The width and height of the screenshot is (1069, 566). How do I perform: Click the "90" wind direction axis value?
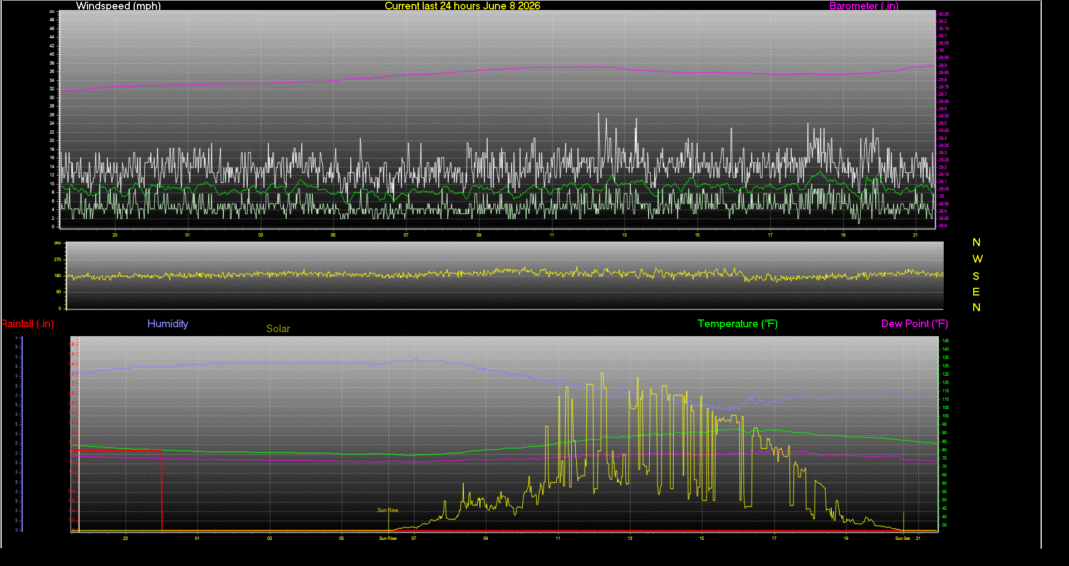point(58,292)
